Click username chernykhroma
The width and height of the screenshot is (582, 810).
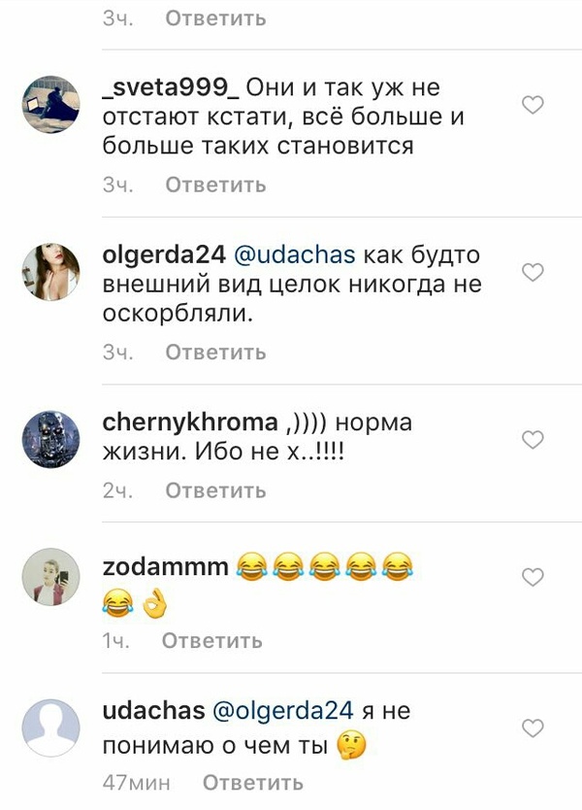click(x=190, y=423)
